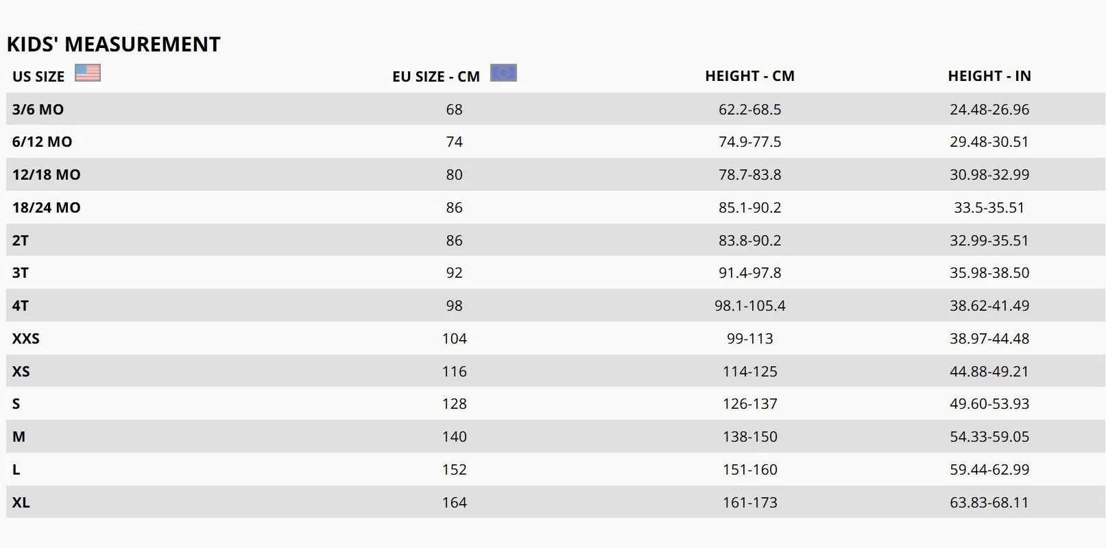This screenshot has width=1106, height=548.
Task: Select EU size 152 in L row
Action: [454, 470]
